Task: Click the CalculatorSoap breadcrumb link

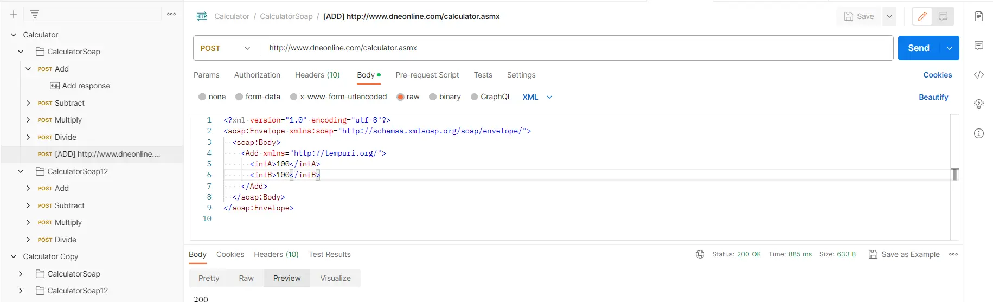Action: click(x=286, y=16)
